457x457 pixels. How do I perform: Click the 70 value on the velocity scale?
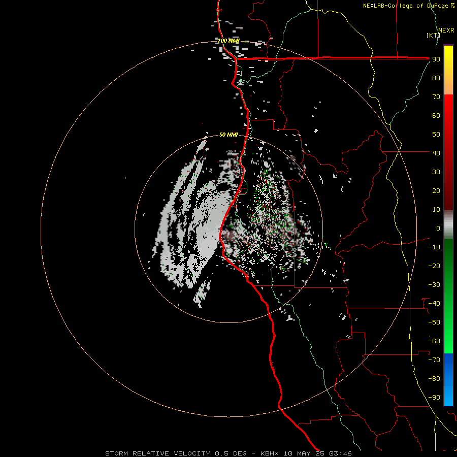pos(436,97)
